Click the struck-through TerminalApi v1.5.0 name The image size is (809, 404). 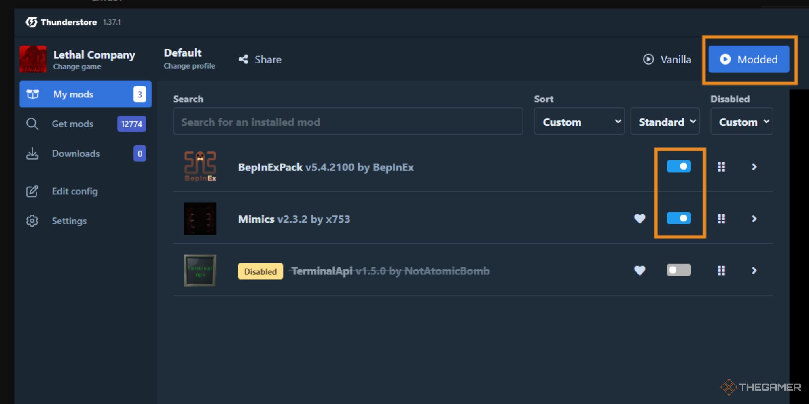point(390,271)
